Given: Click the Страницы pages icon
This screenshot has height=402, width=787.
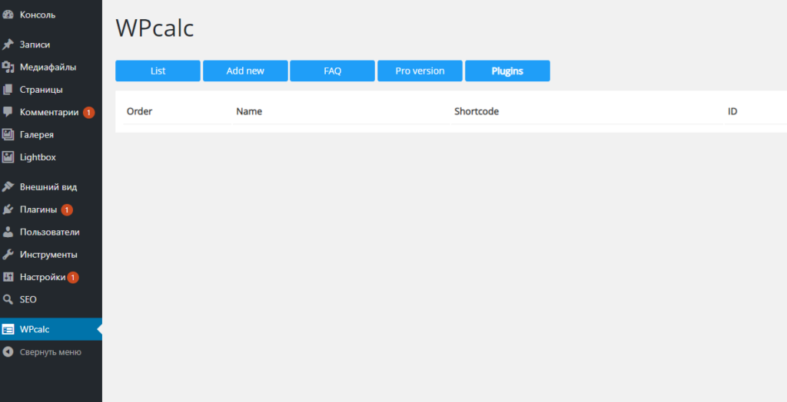Looking at the screenshot, I should click(x=8, y=90).
